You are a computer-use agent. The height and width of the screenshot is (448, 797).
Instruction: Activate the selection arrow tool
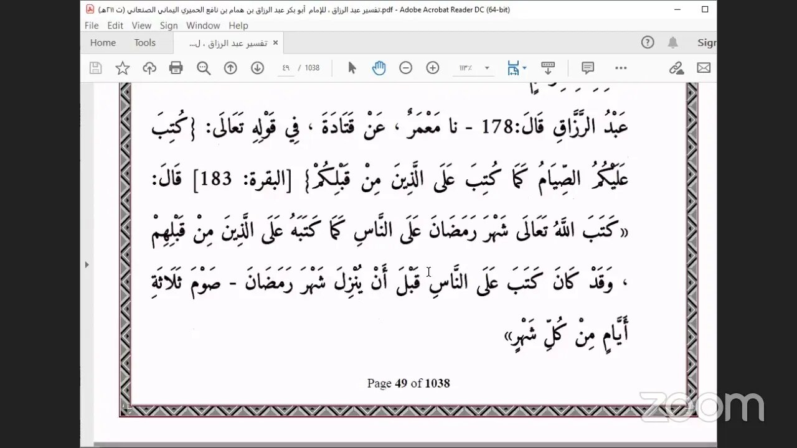[x=352, y=68]
